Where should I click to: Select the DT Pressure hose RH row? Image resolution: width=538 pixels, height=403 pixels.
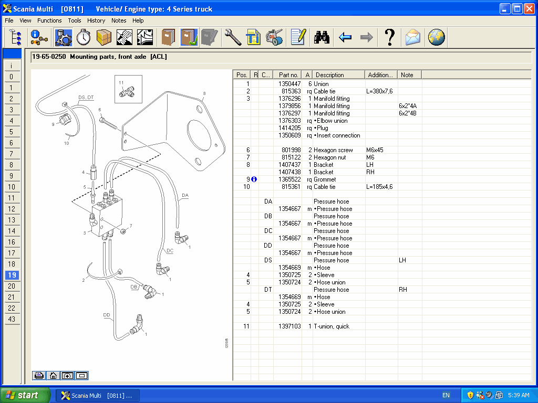pos(382,290)
